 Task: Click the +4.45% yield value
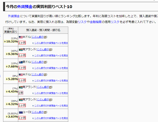point(12,92)
